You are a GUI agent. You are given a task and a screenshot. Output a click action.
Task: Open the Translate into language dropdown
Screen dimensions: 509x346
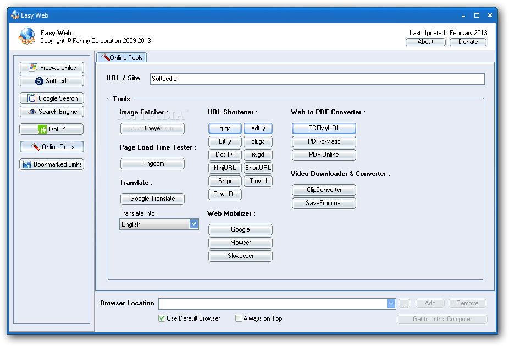159,224
